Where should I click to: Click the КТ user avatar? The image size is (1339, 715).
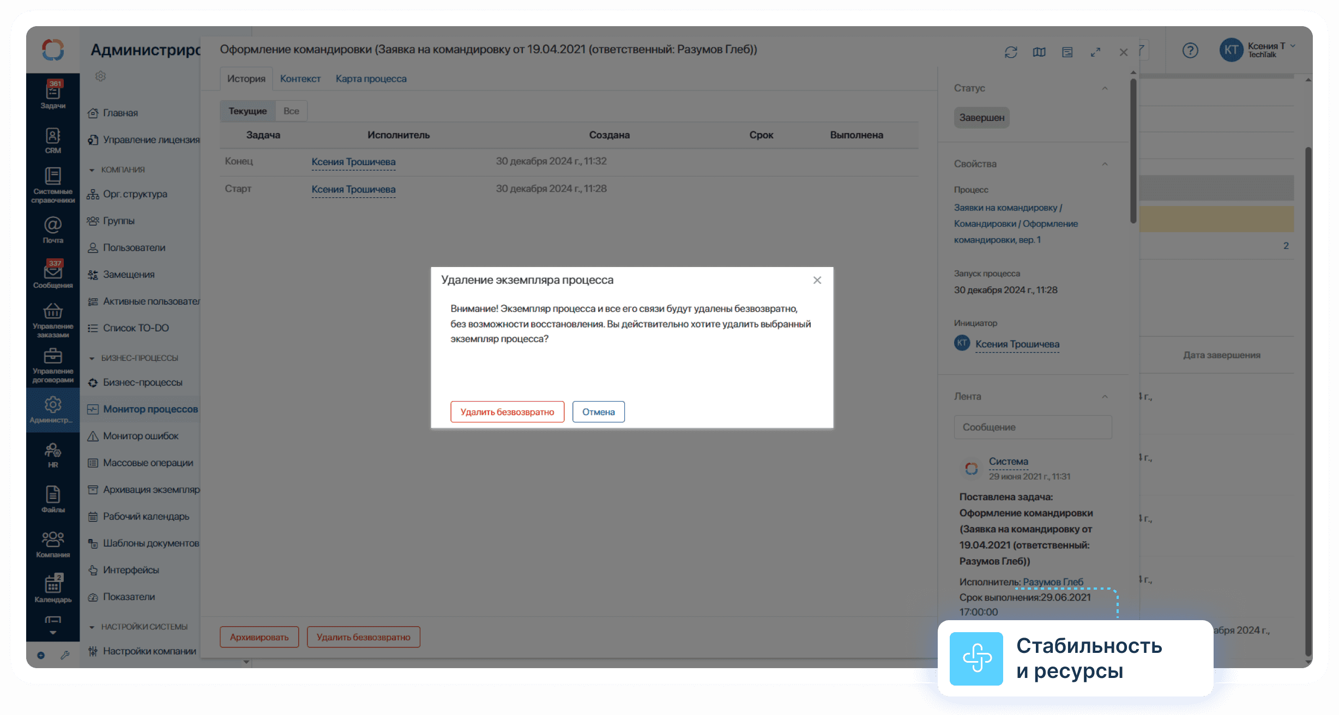tap(1231, 50)
